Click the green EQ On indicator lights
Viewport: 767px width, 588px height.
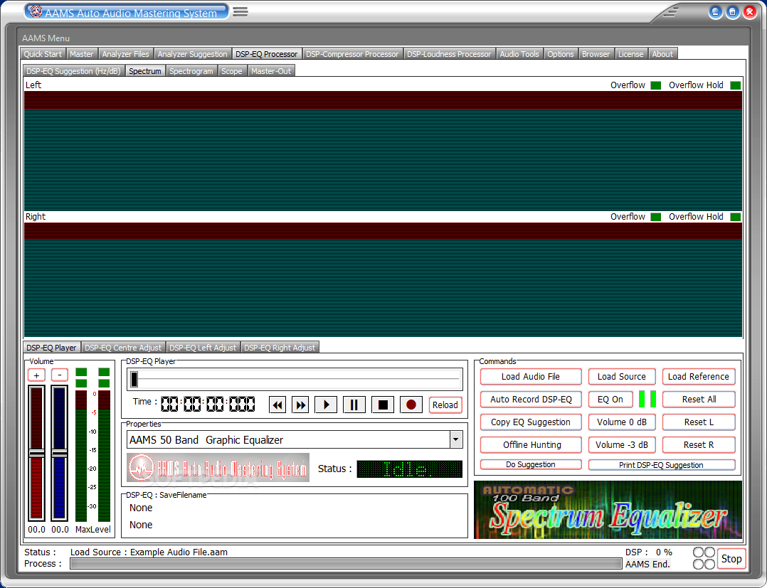coord(647,399)
